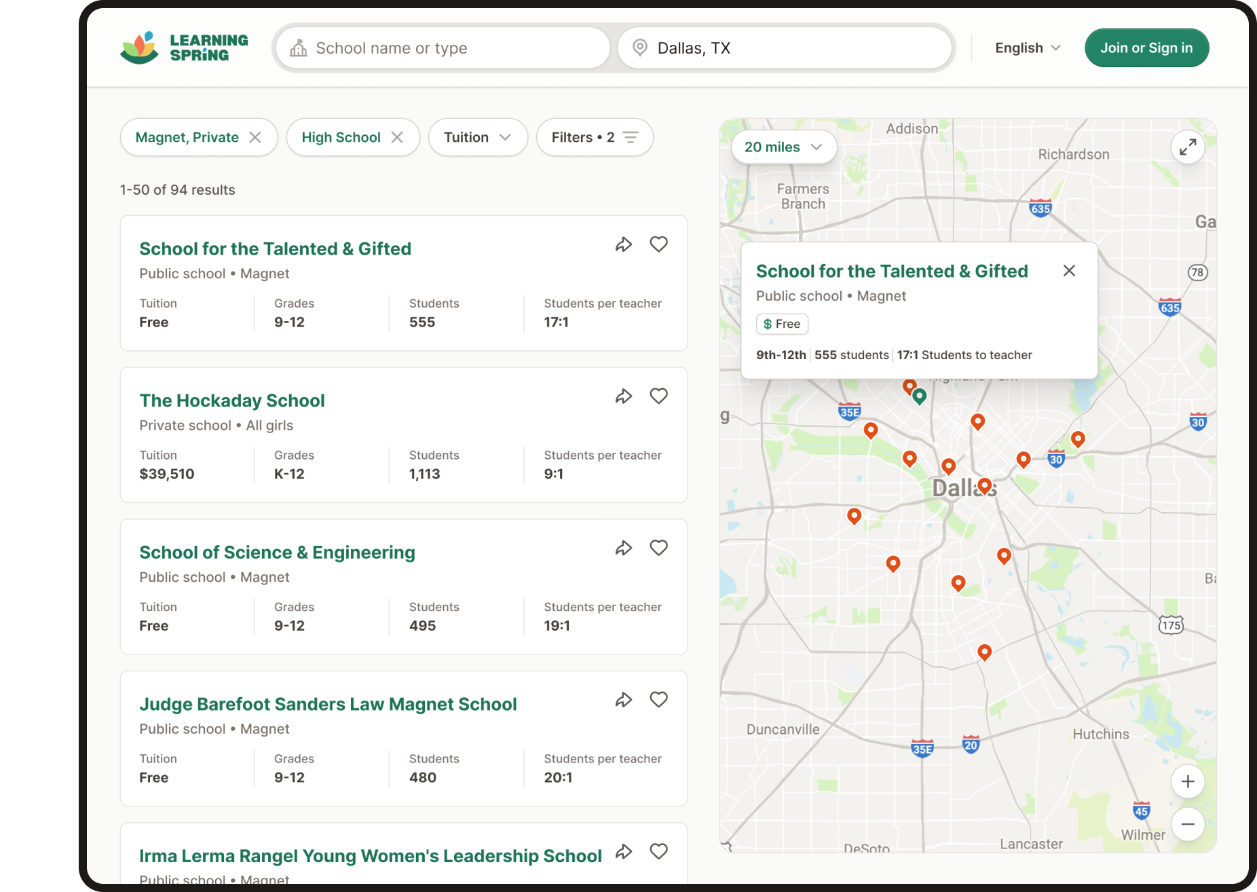Favorite The Hockaday School with heart icon
The image size is (1257, 892).
click(x=658, y=396)
